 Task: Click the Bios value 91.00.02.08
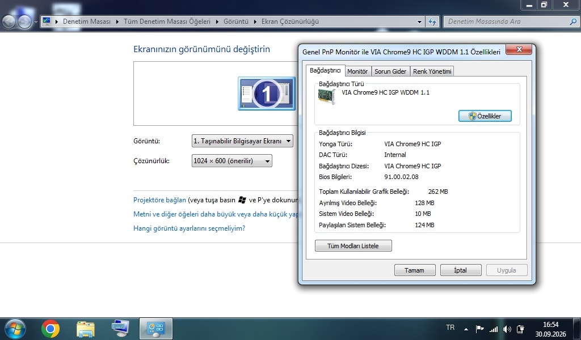coord(401,177)
